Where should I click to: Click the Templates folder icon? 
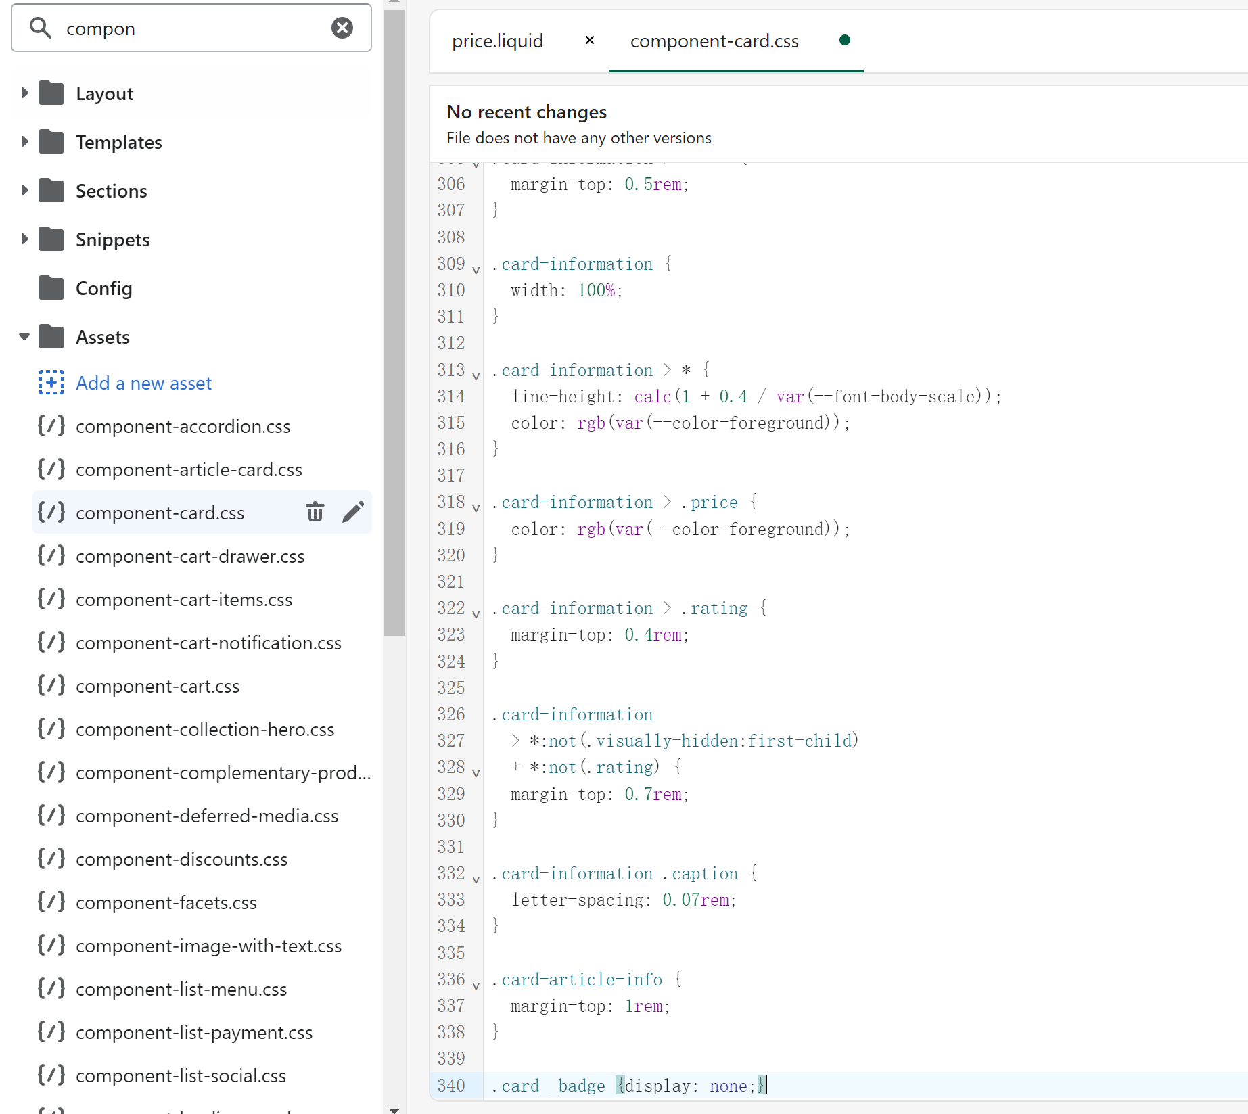point(51,142)
